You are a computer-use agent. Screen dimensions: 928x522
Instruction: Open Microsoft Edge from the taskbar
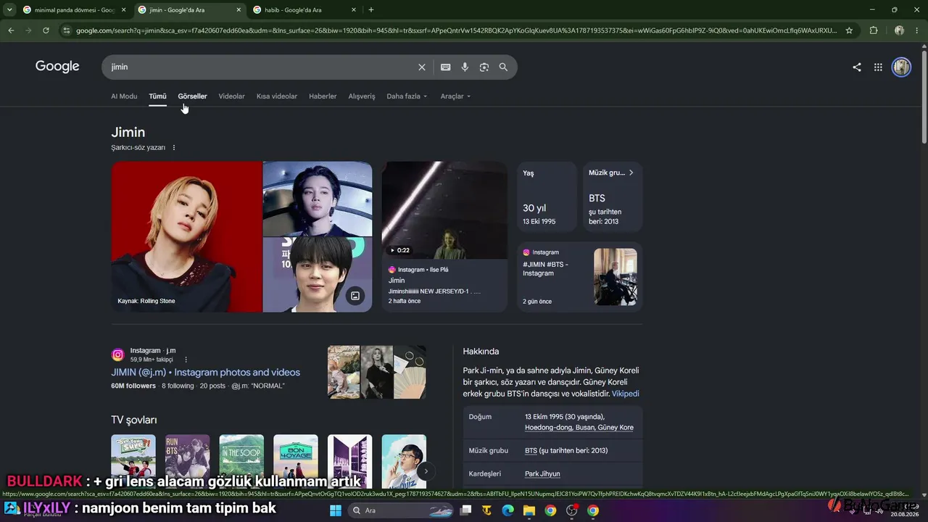click(x=507, y=510)
